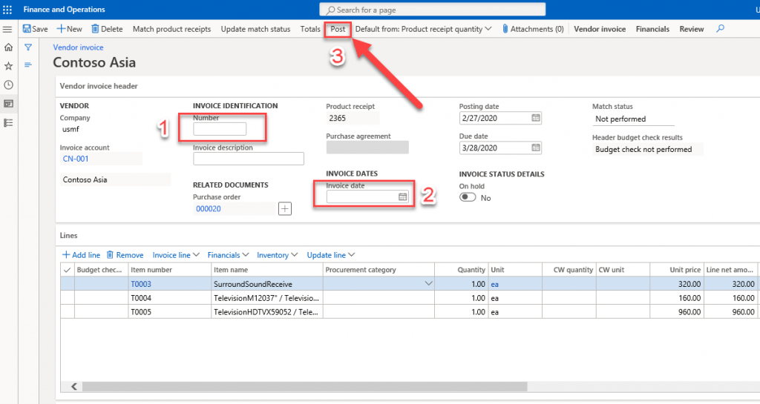Expand the hamburger navigation pane
The width and height of the screenshot is (760, 404).
[x=7, y=30]
